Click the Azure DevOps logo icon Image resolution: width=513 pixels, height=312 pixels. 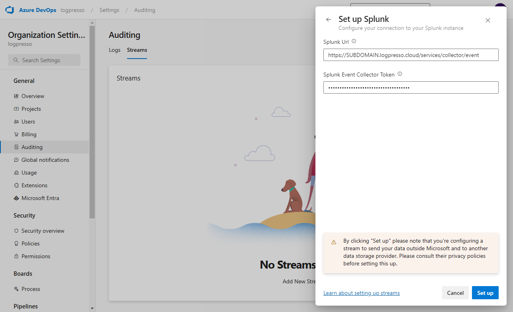pyautogui.click(x=10, y=10)
